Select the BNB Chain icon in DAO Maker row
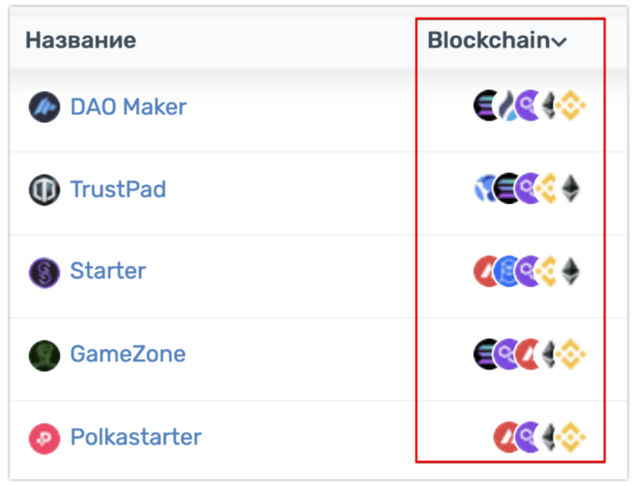 point(571,106)
